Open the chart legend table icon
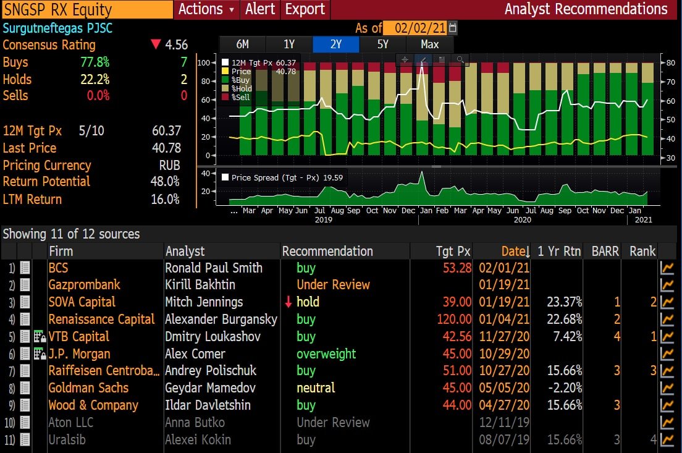682x453 pixels. [442, 59]
